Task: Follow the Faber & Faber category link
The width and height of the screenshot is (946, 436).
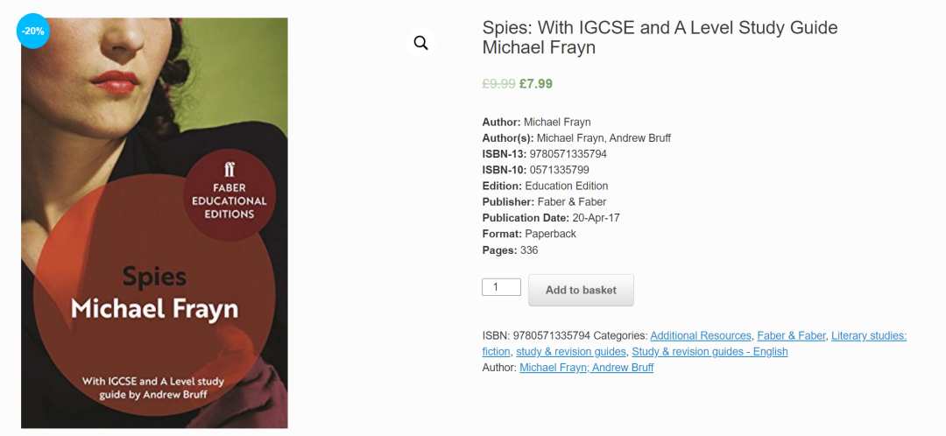Action: pyautogui.click(x=791, y=336)
